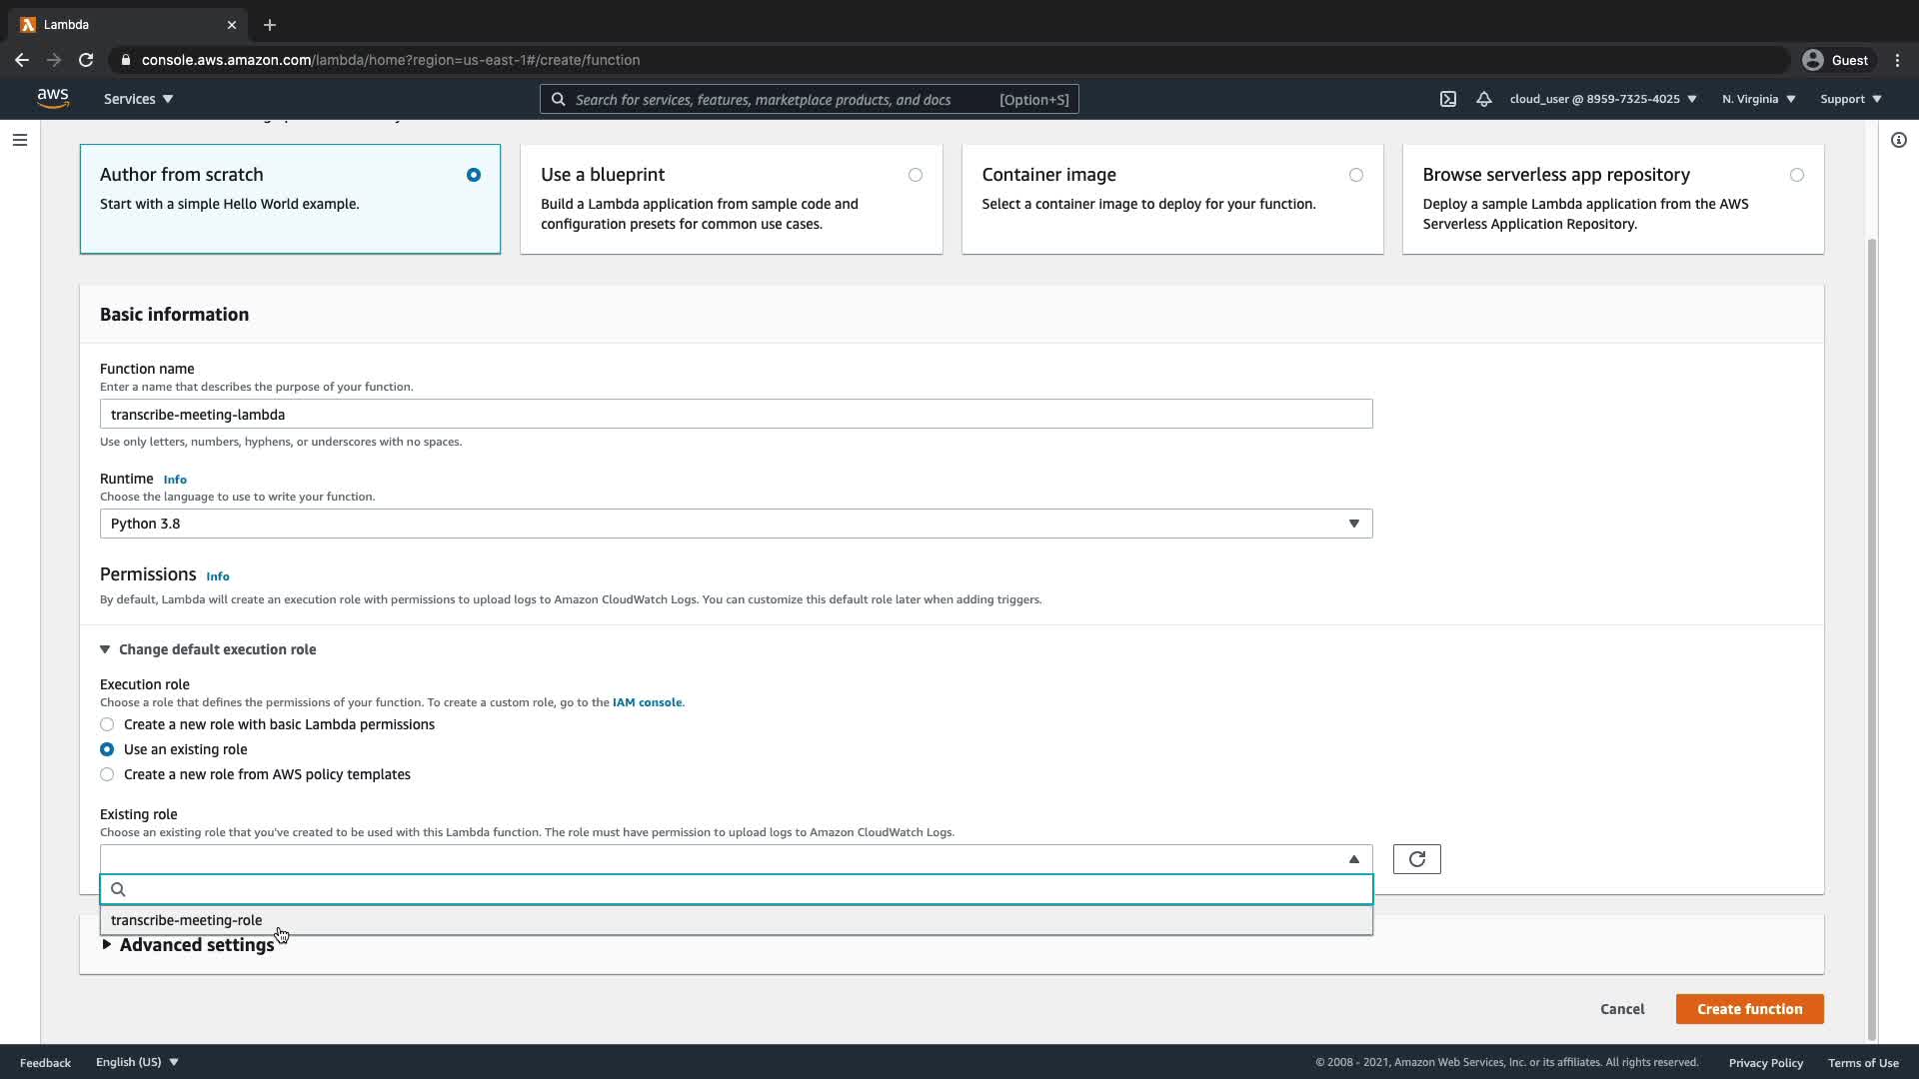The height and width of the screenshot is (1079, 1919).
Task: Click the refresh existing roles button
Action: (x=1416, y=859)
